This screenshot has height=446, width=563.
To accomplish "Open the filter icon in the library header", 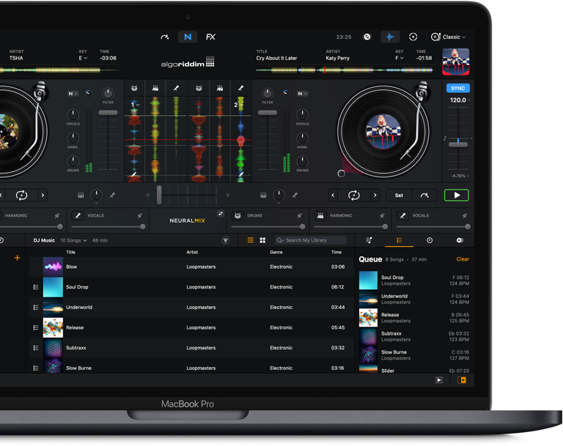I will click(225, 240).
